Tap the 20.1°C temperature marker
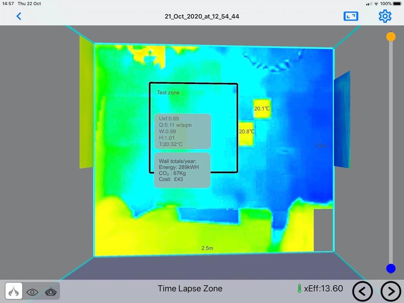 pos(262,108)
